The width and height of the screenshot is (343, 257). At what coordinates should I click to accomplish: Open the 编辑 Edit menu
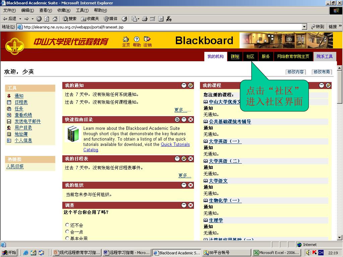(27, 10)
